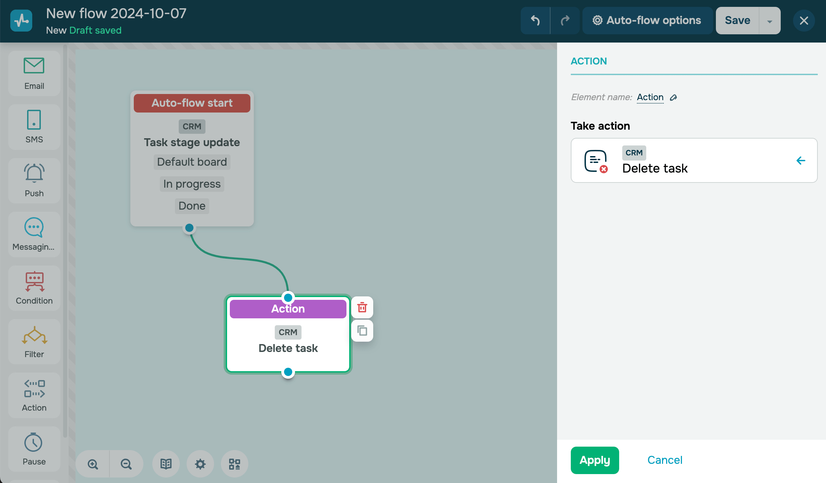The image size is (826, 483).
Task: Expand the Save dropdown arrow
Action: [770, 21]
